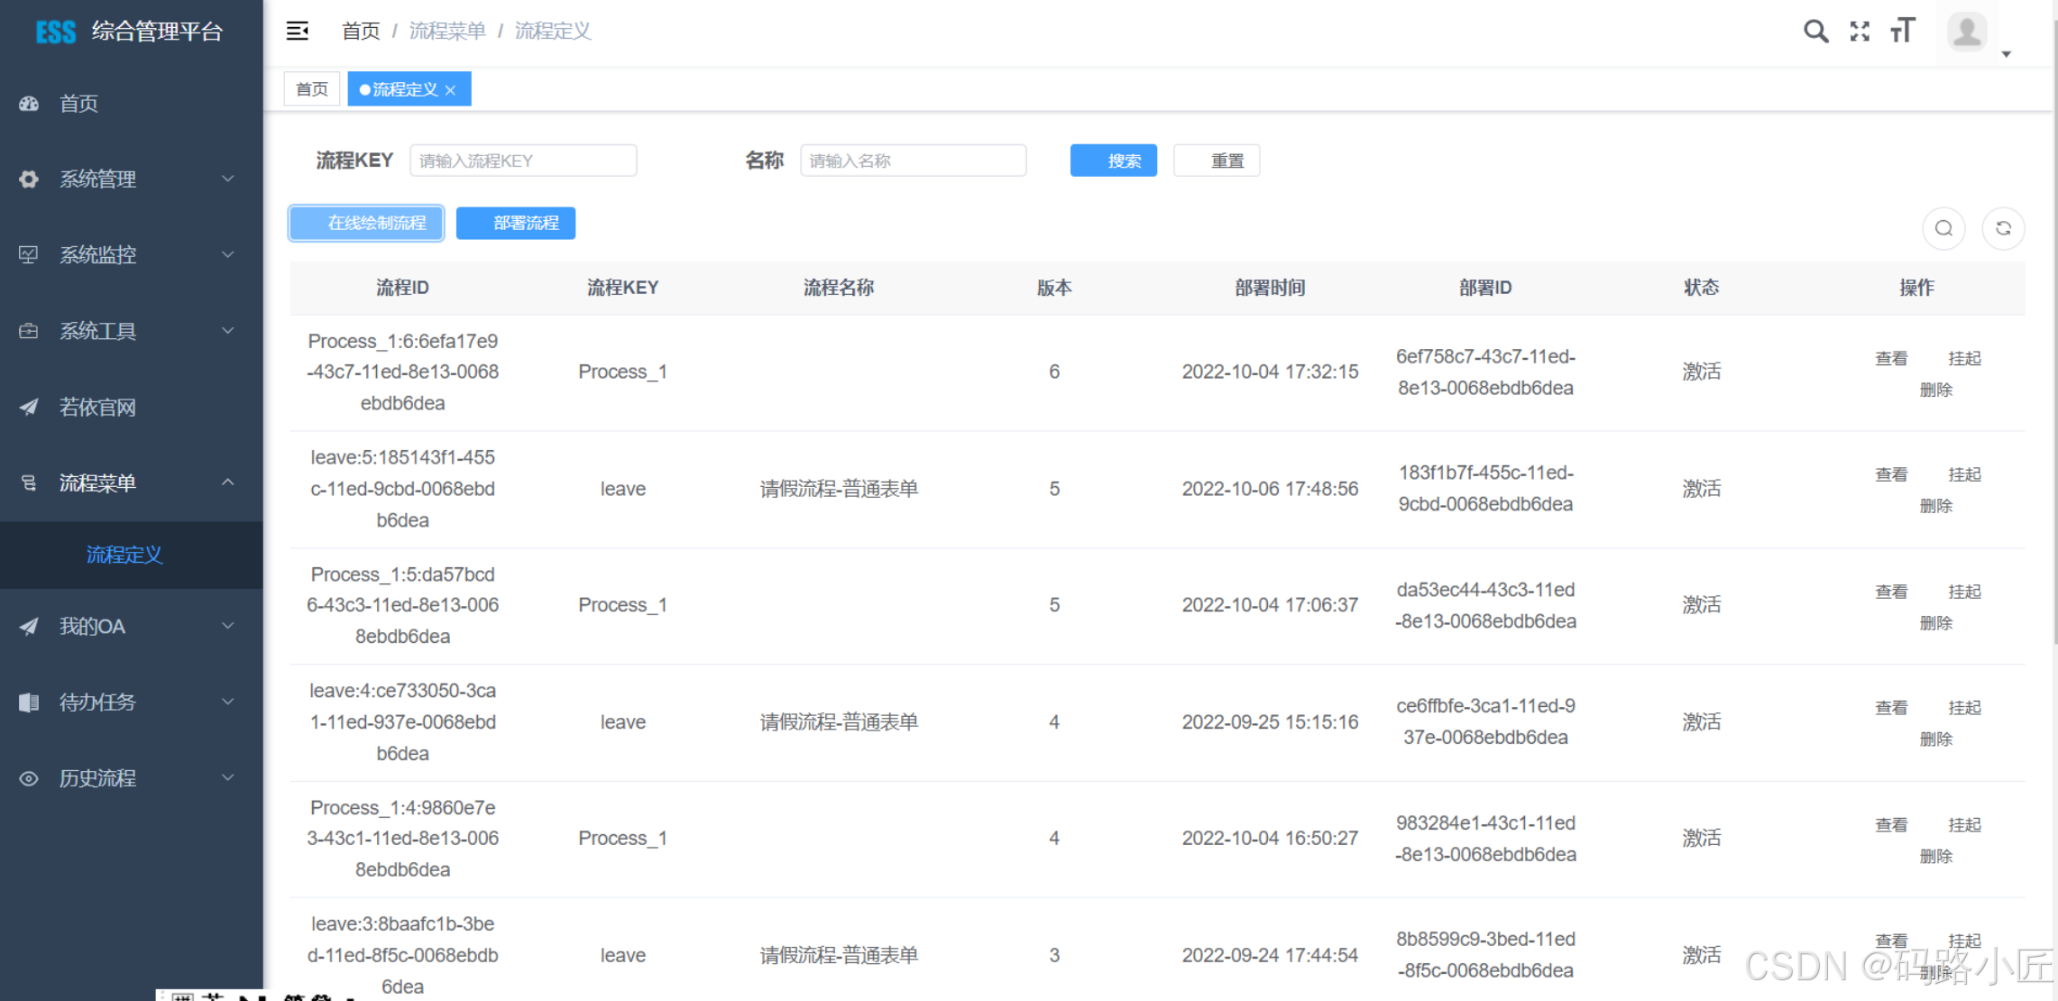Open the user avatar menu

tap(1966, 32)
